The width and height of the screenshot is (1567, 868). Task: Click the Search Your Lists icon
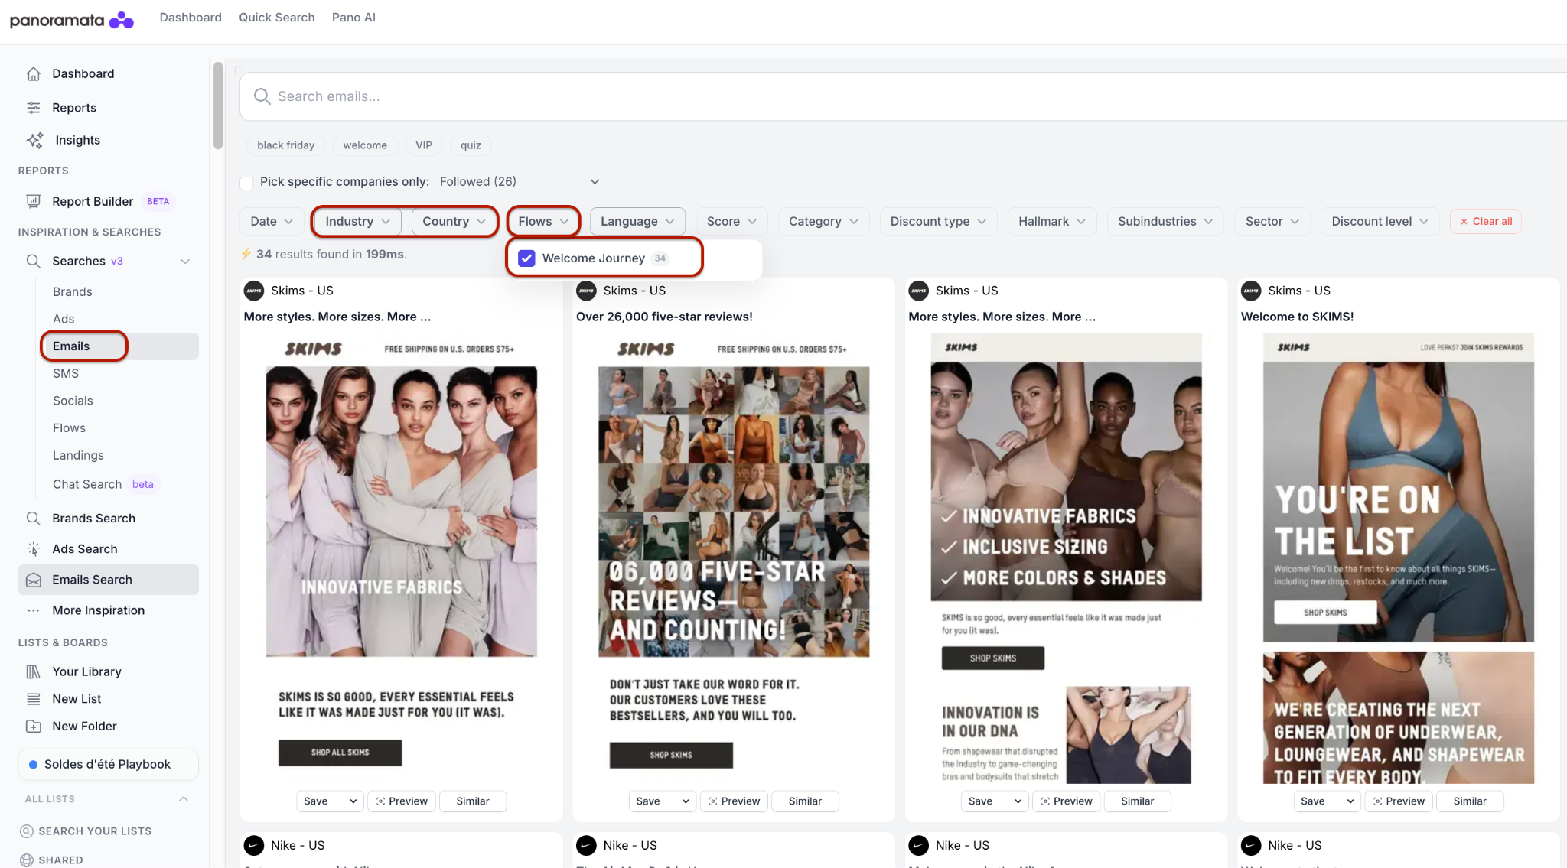tap(27, 831)
